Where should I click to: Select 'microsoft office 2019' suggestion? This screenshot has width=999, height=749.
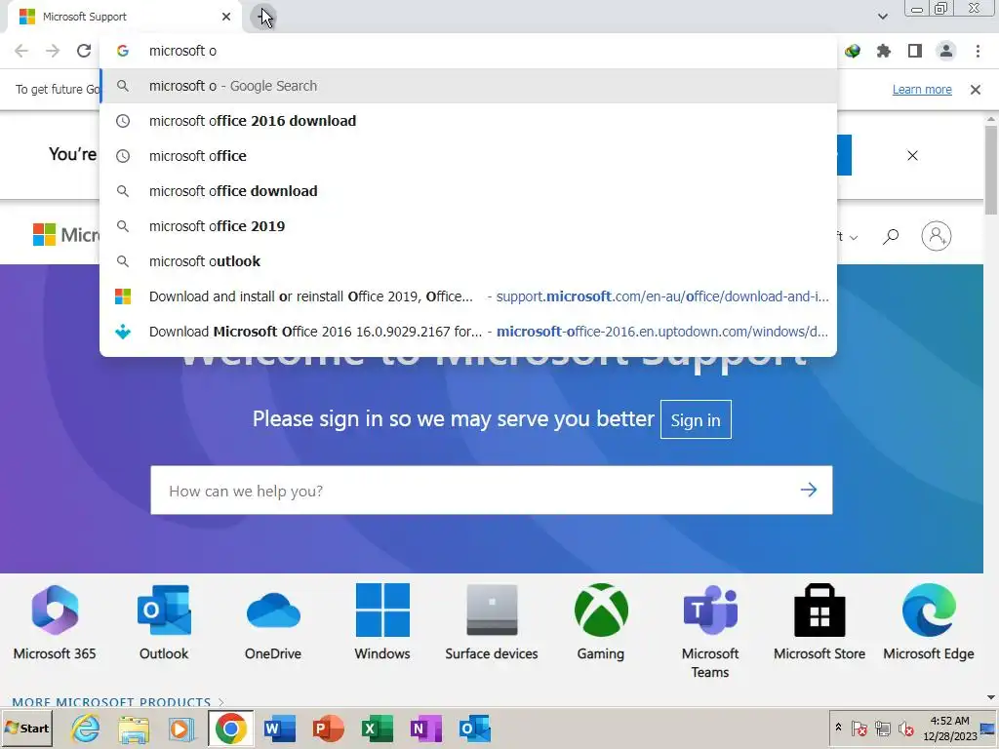pos(468,226)
